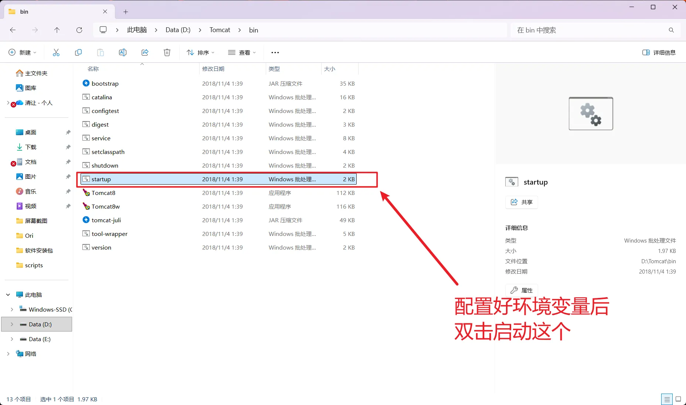Screen dimensions: 686x405
Task: Click Tomcat in the address breadcrumb
Action: [220, 30]
